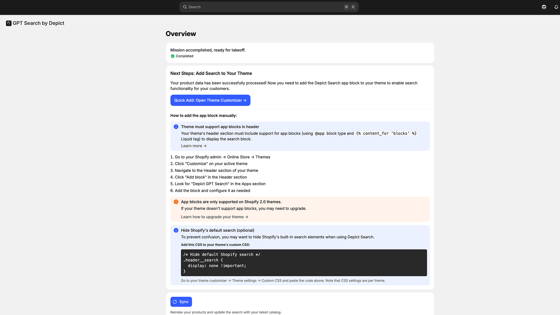
Task: Click the GPT Search by Depict app icon
Action: coord(8,23)
